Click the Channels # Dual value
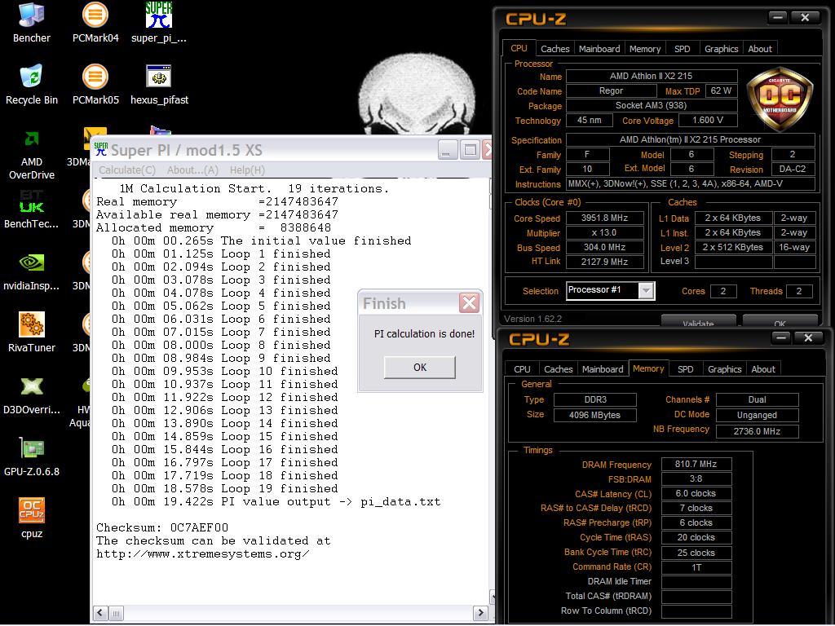 tap(757, 399)
